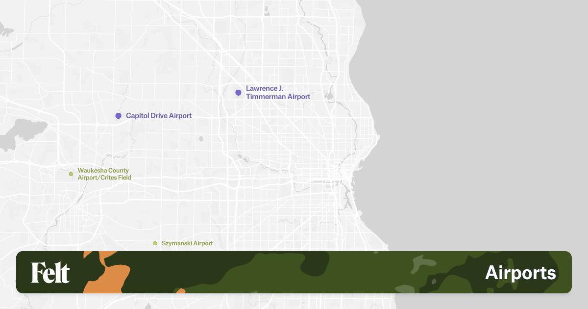Select the Capitol Drive Airport purple marker
The image size is (588, 309).
pos(118,115)
